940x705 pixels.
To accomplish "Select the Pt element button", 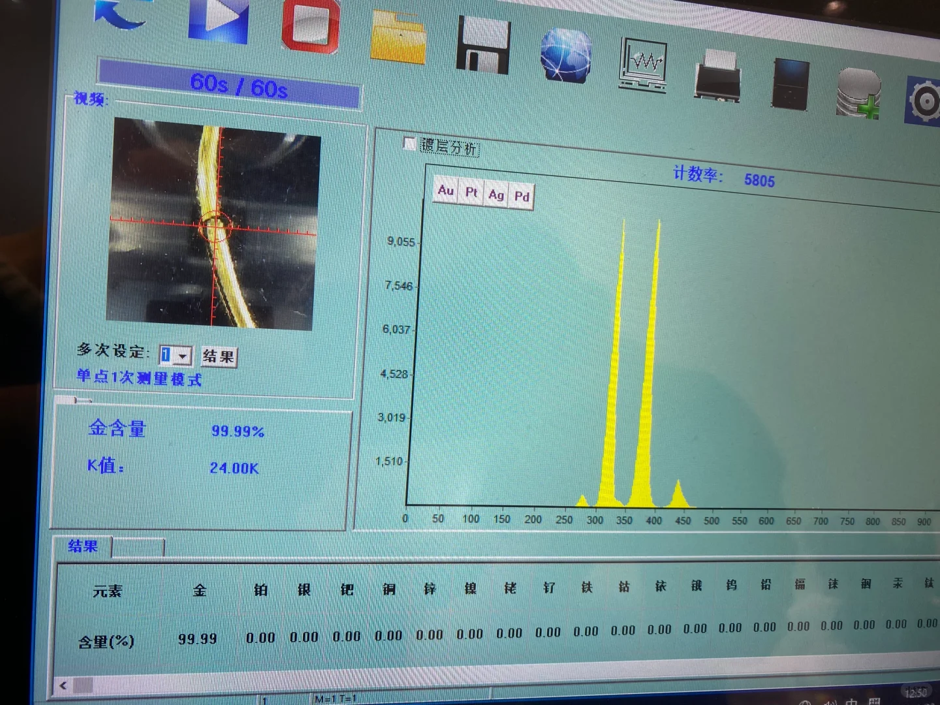I will (x=471, y=193).
